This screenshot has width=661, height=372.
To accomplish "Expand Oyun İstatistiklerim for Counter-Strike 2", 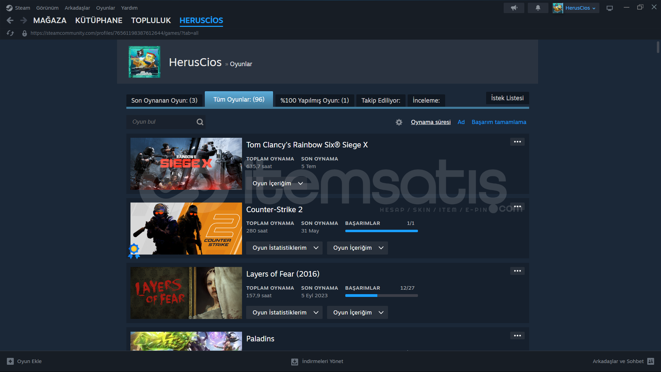I will click(x=284, y=248).
